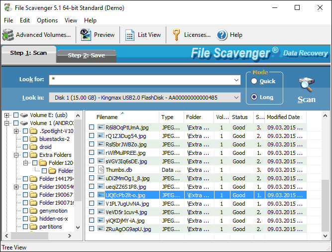Click the List View document icon
This screenshot has width=332, height=252.
coord(130,35)
